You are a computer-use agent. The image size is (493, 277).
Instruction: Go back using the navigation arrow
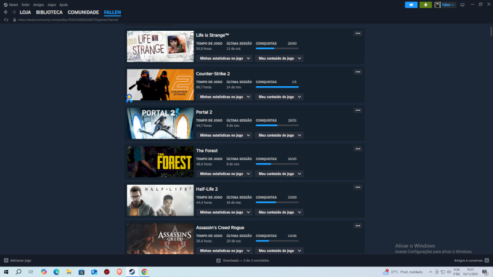click(6, 12)
